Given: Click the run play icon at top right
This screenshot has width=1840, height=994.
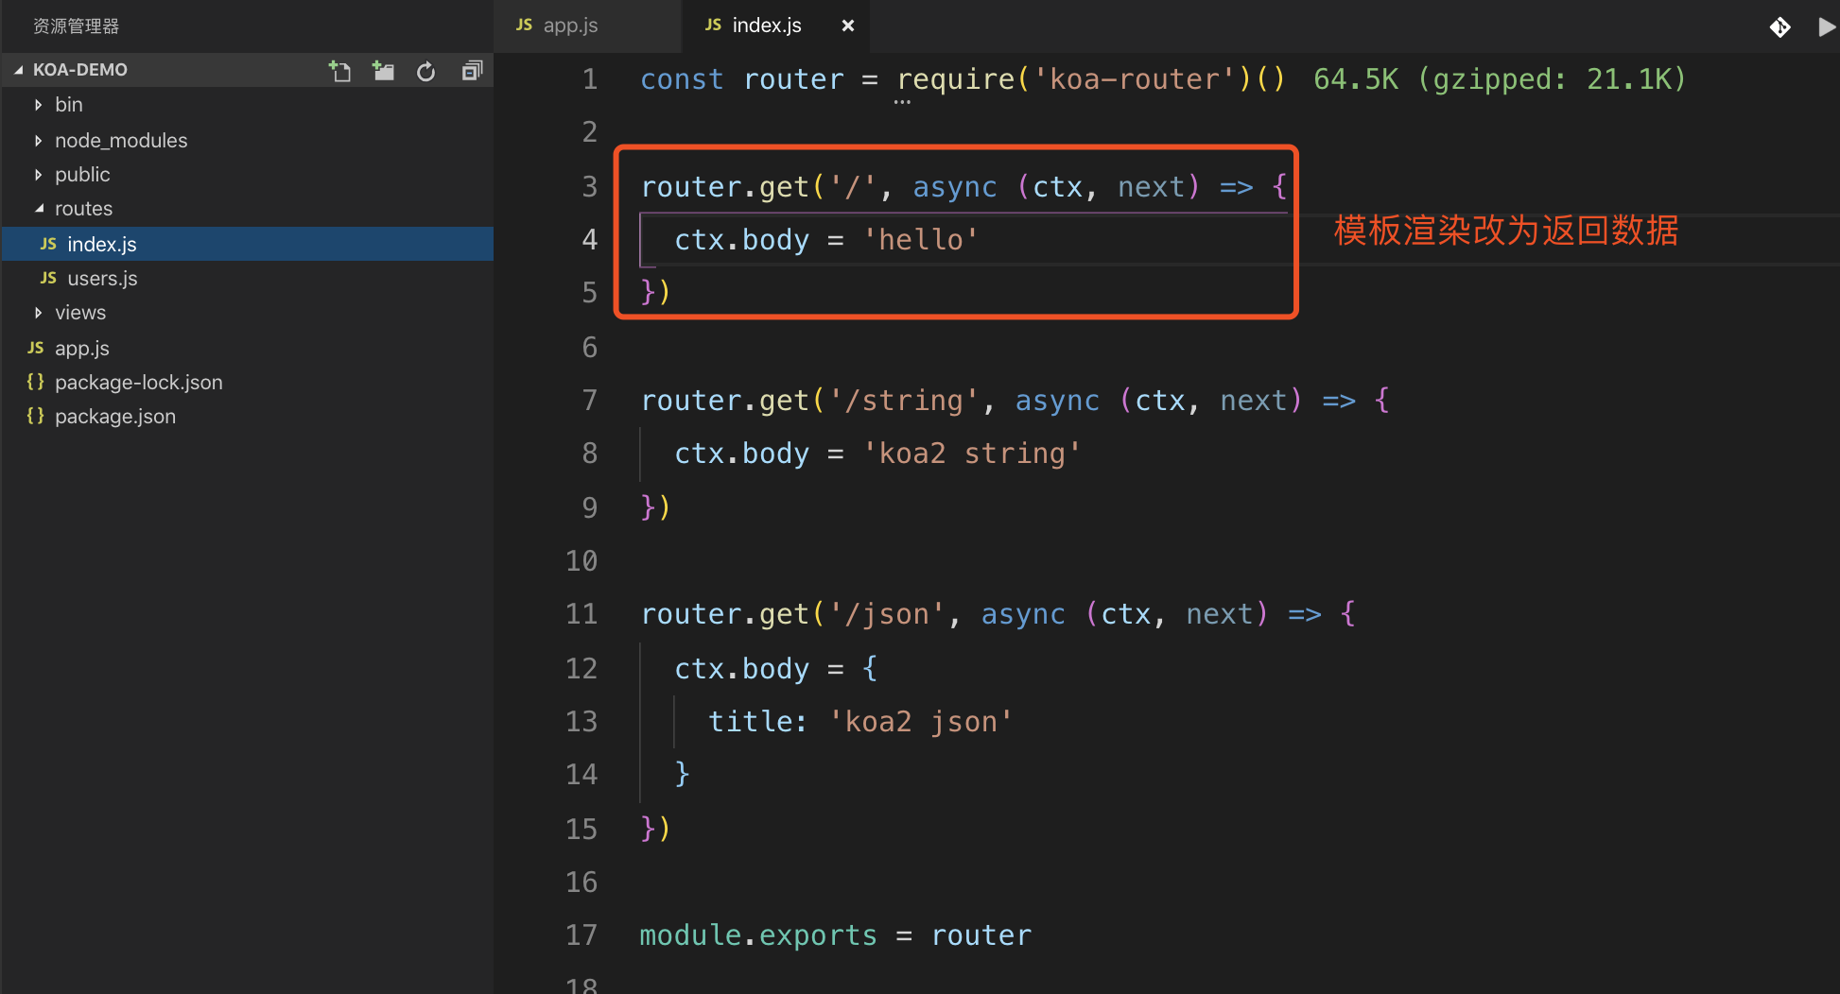Looking at the screenshot, I should point(1826,26).
